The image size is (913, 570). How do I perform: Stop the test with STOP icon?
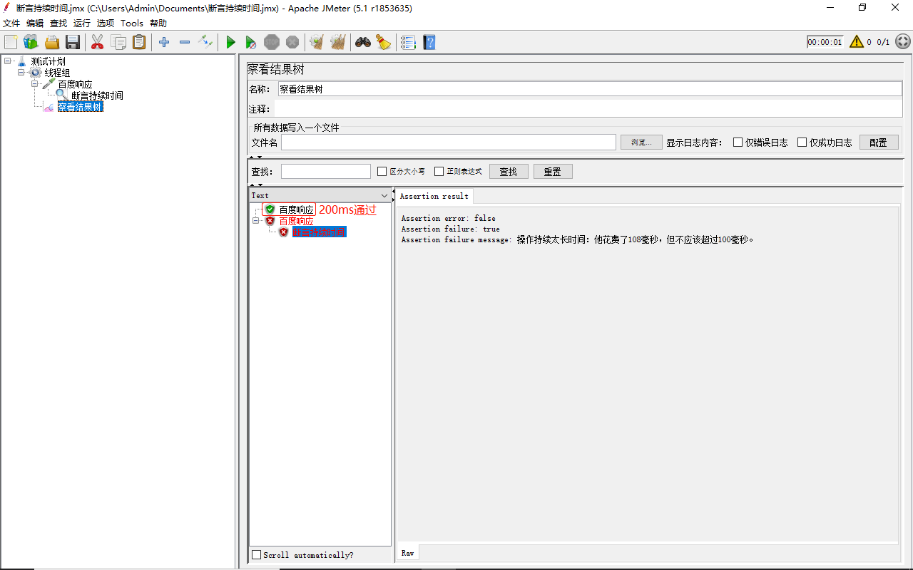(x=272, y=42)
